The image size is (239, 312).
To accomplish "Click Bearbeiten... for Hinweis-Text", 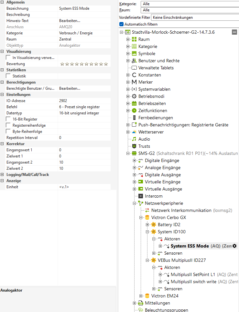I will point(70,21).
